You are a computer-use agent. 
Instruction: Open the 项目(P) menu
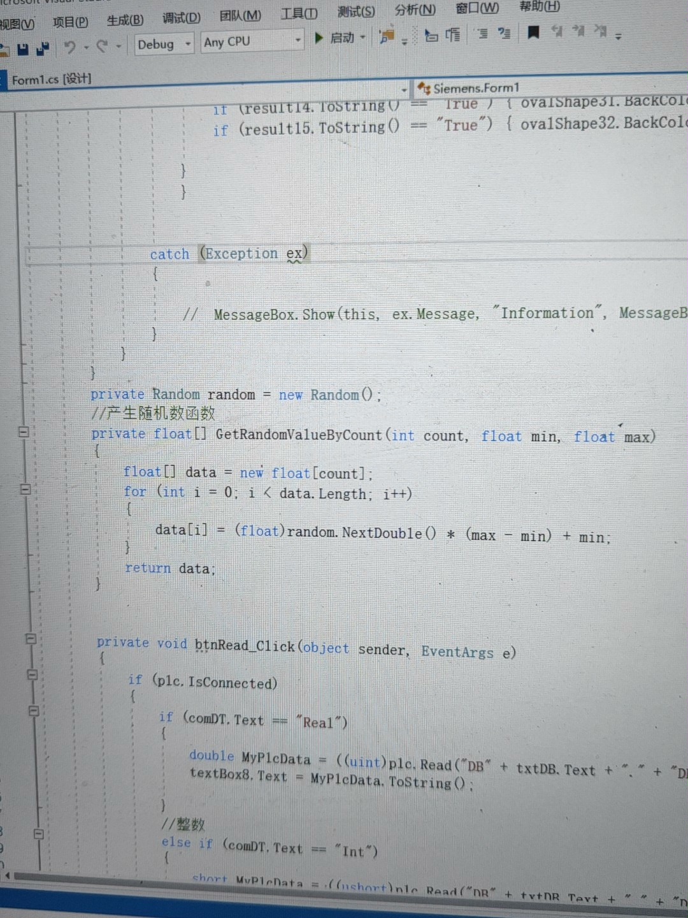[x=70, y=22]
